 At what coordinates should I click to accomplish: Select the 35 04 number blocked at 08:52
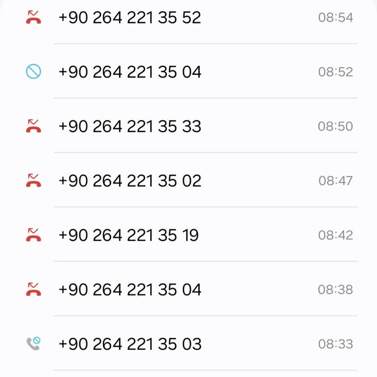pyautogui.click(x=130, y=72)
